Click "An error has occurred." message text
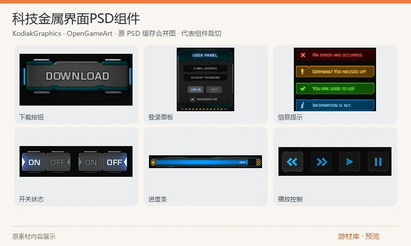The image size is (411, 246). tap(338, 55)
